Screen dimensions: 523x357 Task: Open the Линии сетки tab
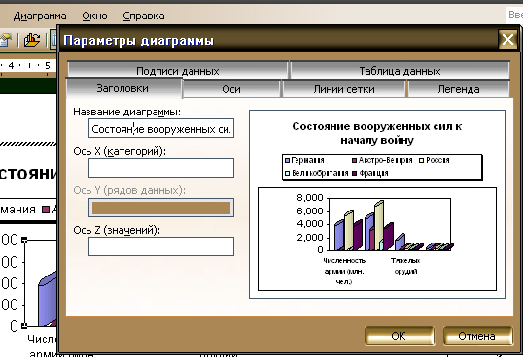tap(344, 89)
